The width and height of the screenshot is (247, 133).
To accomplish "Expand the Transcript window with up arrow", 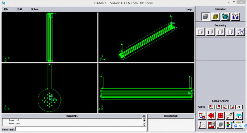I will click(144, 116).
